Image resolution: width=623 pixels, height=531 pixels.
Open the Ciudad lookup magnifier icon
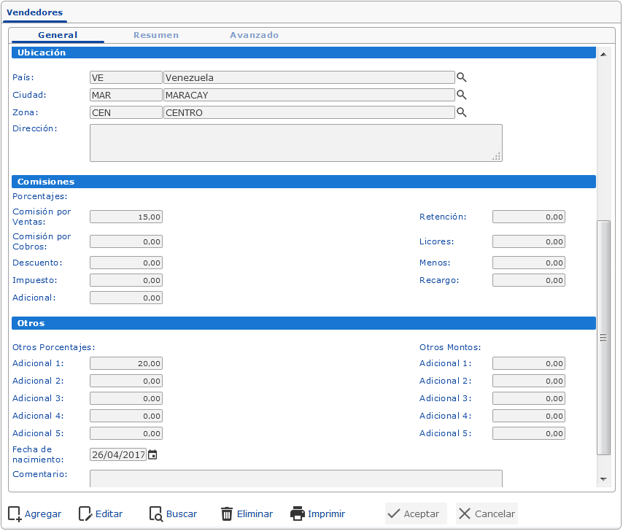click(x=461, y=95)
